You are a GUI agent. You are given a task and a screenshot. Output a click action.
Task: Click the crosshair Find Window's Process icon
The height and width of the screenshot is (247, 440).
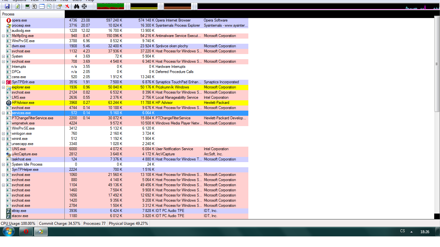[x=84, y=6]
